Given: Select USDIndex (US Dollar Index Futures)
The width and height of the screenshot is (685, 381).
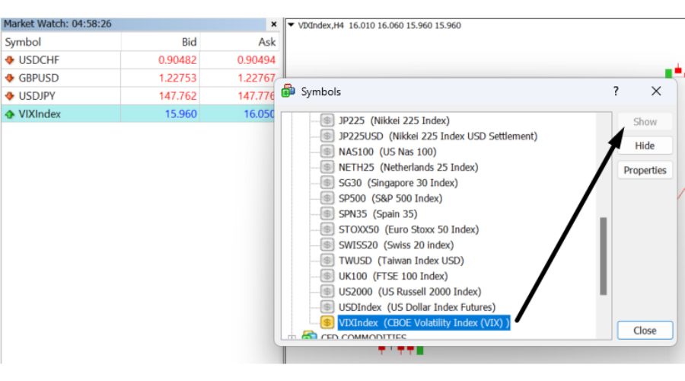Looking at the screenshot, I should click(408, 307).
